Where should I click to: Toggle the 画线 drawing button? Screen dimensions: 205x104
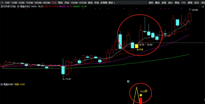(x=177, y=3)
